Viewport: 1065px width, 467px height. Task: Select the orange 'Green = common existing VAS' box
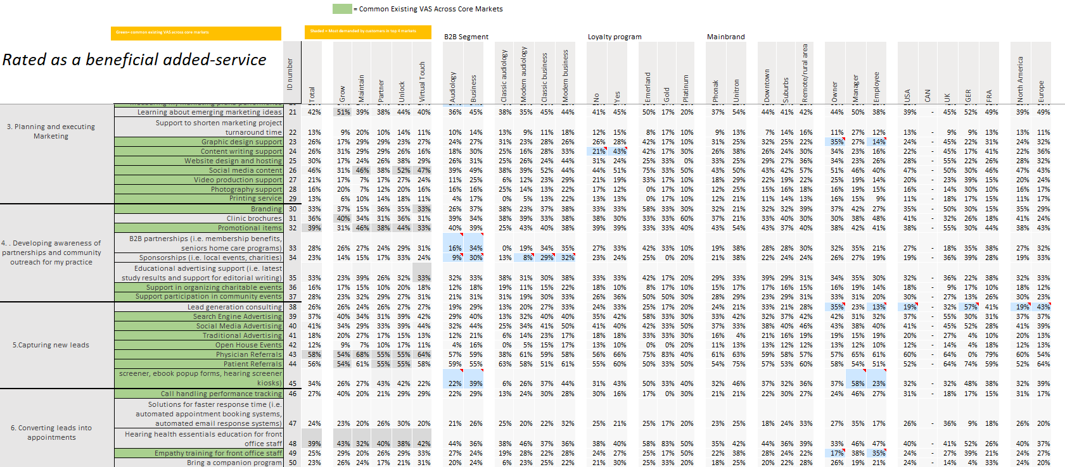coord(196,33)
